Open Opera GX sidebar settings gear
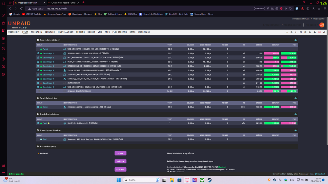Viewport: 328px width, 184px height. tap(3, 75)
